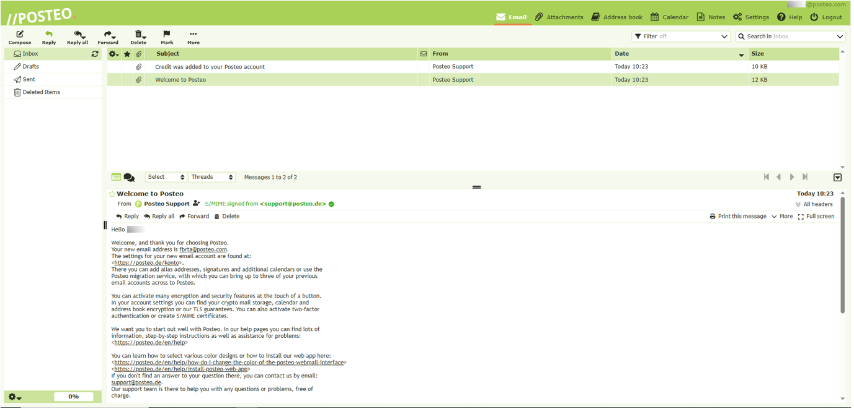Open the Select dropdown below message list

tap(166, 177)
